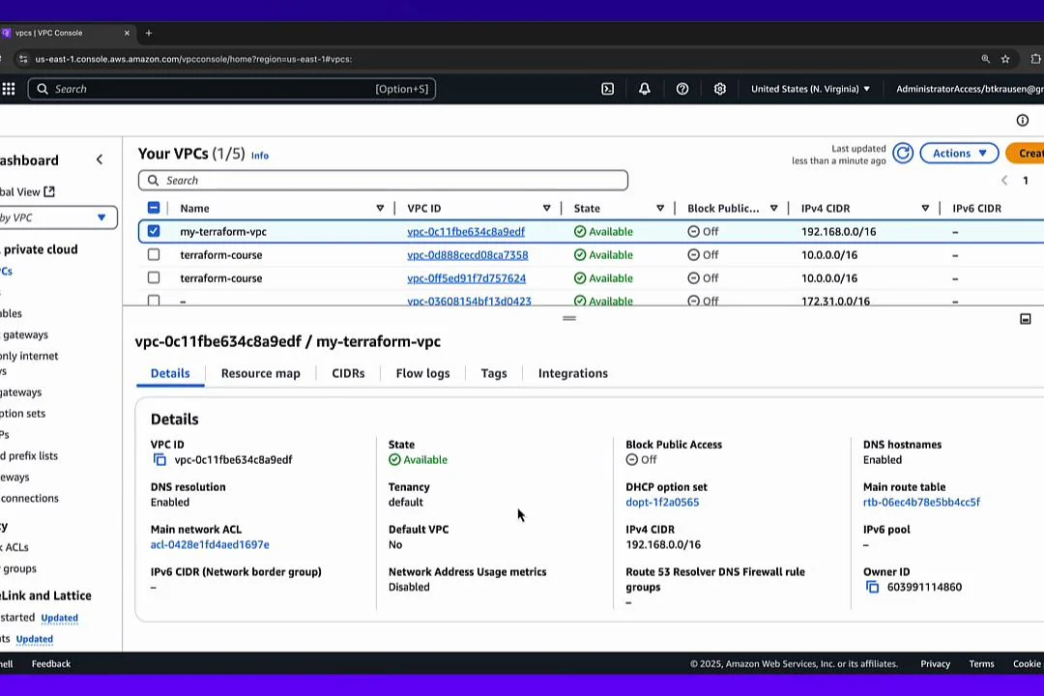Go to previous page of VPC table
This screenshot has width=1044, height=696.
click(x=1004, y=181)
